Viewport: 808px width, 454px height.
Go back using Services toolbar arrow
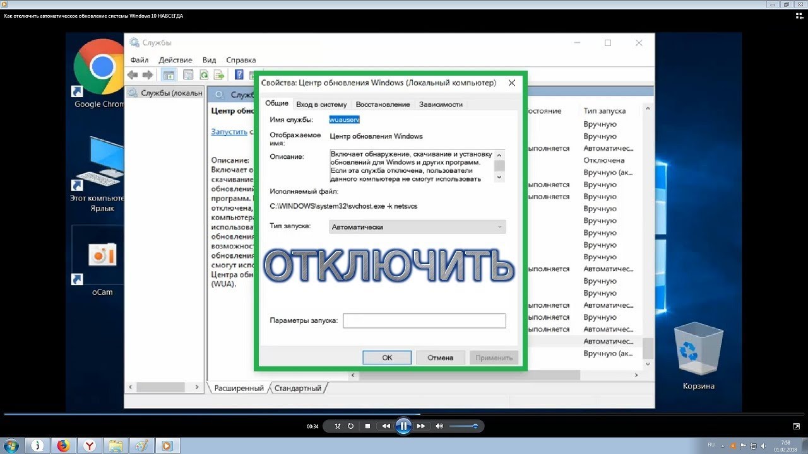tap(133, 75)
